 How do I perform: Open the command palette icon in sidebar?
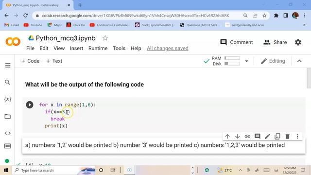tap(8, 146)
